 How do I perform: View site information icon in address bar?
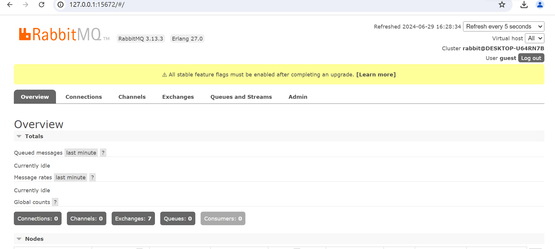pos(60,5)
